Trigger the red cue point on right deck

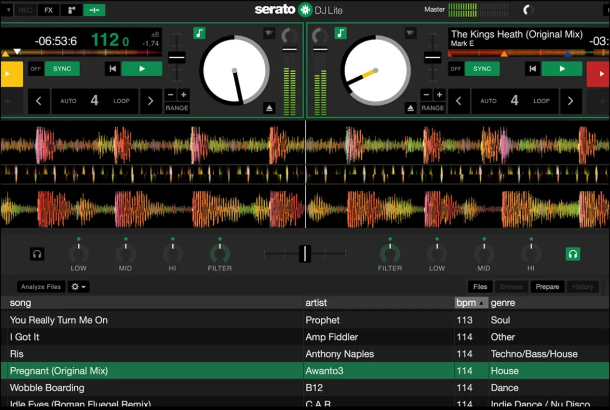(x=598, y=74)
